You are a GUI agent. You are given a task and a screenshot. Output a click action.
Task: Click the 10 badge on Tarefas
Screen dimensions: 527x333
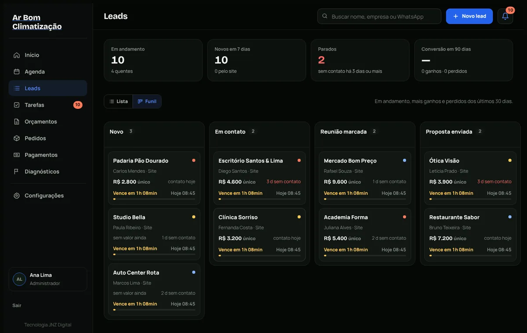point(78,105)
